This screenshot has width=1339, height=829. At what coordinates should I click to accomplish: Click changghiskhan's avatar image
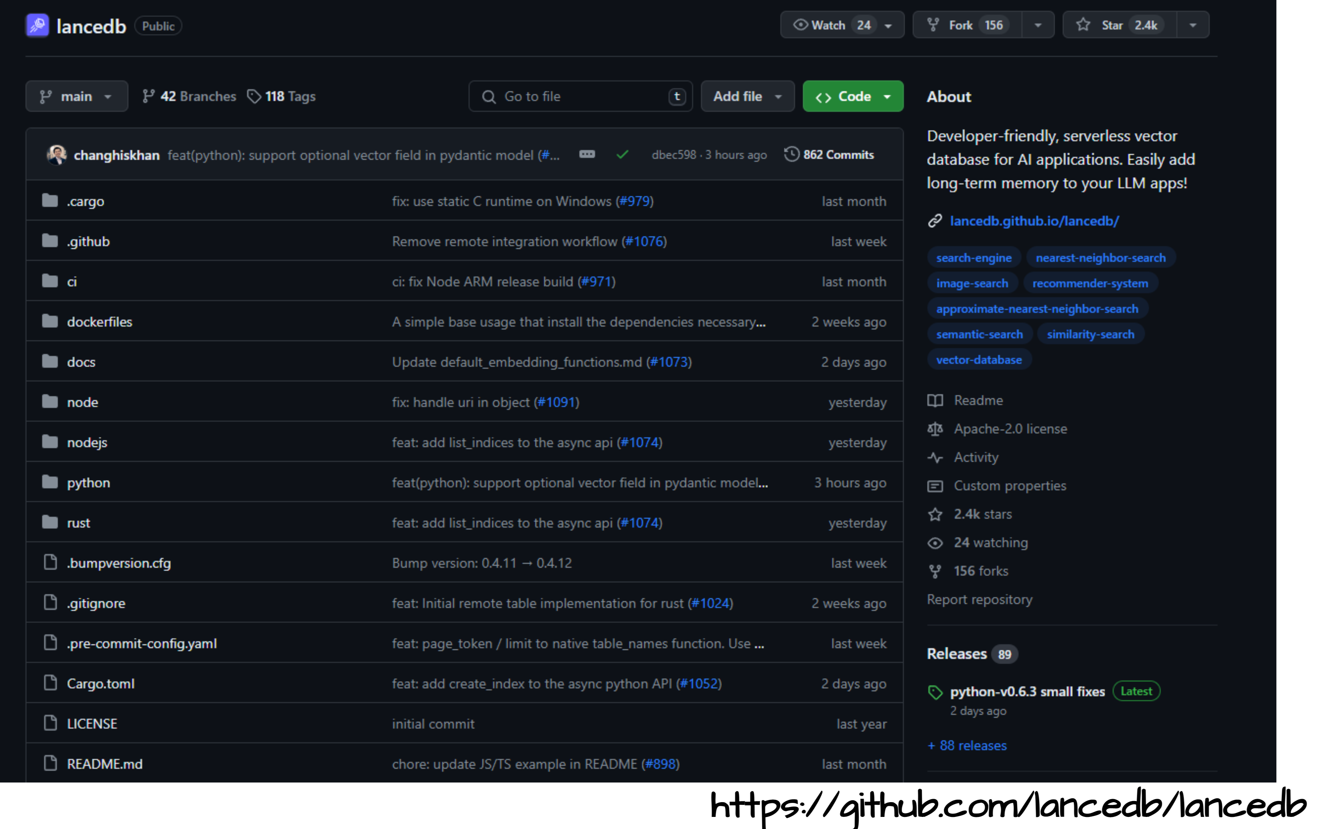point(57,155)
